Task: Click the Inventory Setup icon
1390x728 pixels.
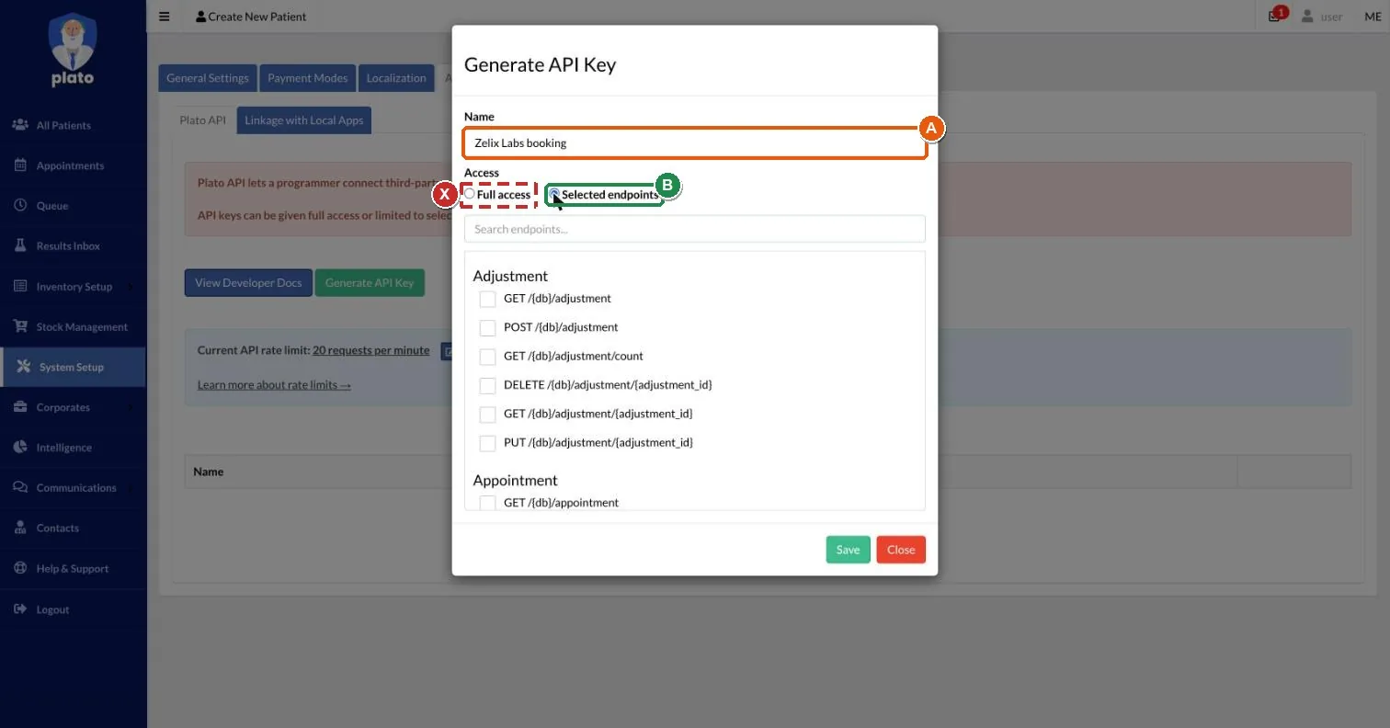Action: point(20,286)
